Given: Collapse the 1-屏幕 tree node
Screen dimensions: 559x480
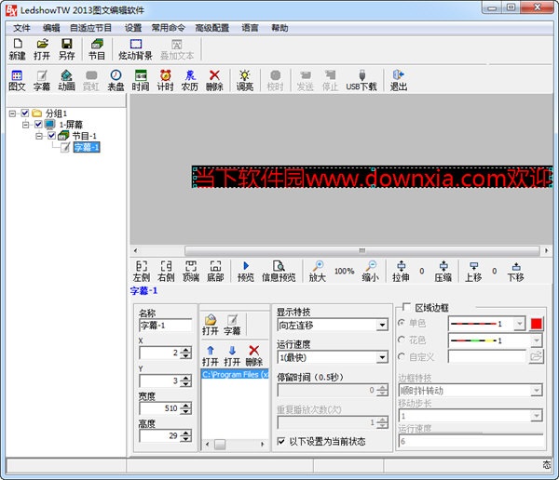Looking at the screenshot, I should tap(26, 125).
